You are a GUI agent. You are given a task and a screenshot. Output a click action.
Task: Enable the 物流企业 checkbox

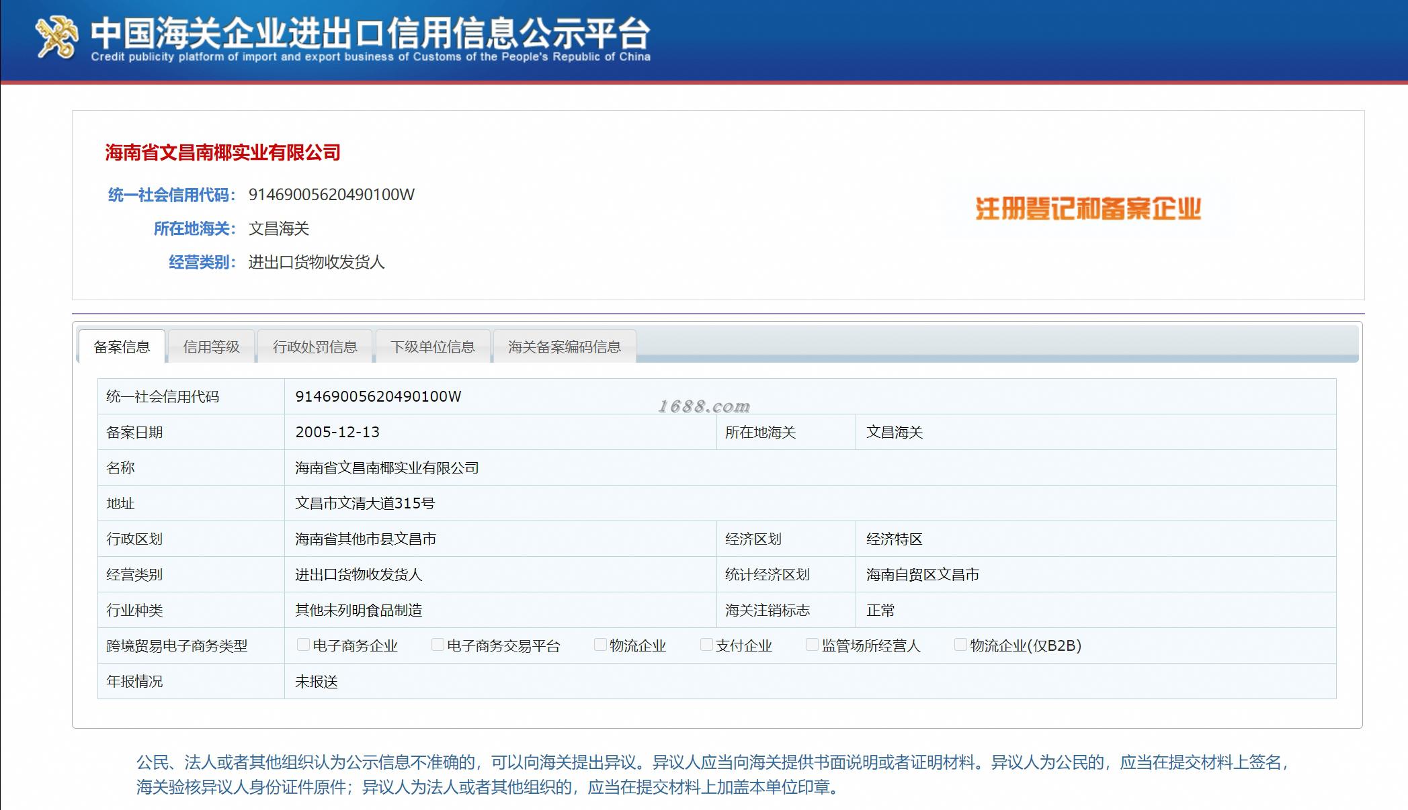coord(599,645)
